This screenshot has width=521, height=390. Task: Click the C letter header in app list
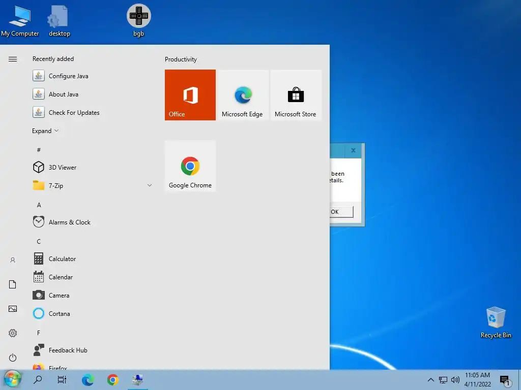click(x=39, y=241)
